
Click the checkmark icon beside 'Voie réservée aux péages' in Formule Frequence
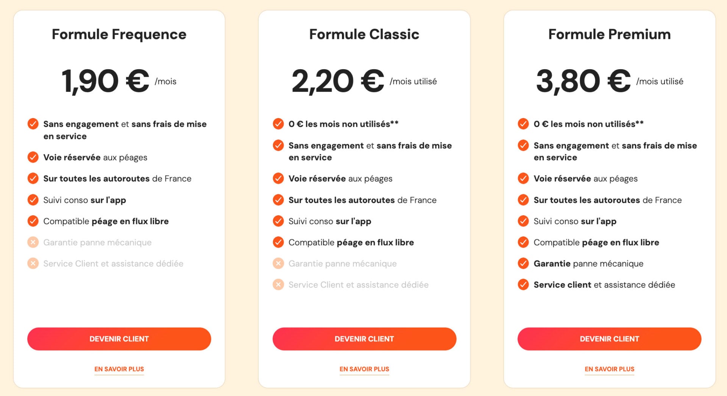[33, 157]
